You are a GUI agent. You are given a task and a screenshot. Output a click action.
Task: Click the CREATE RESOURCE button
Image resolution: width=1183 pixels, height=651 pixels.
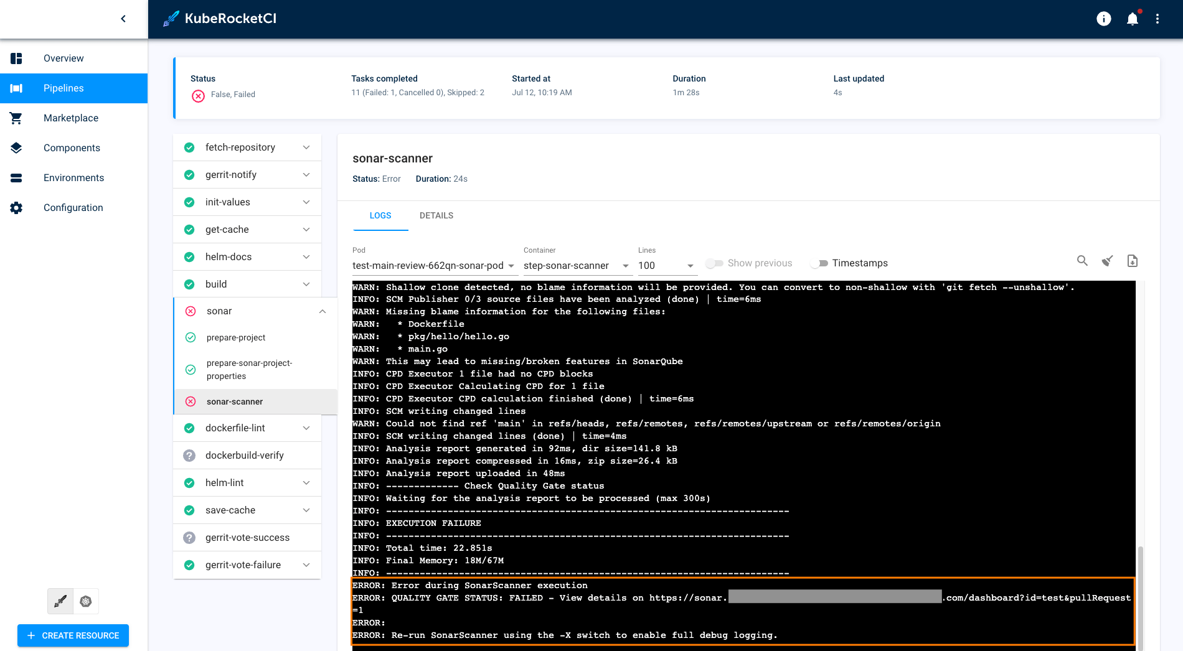coord(73,635)
